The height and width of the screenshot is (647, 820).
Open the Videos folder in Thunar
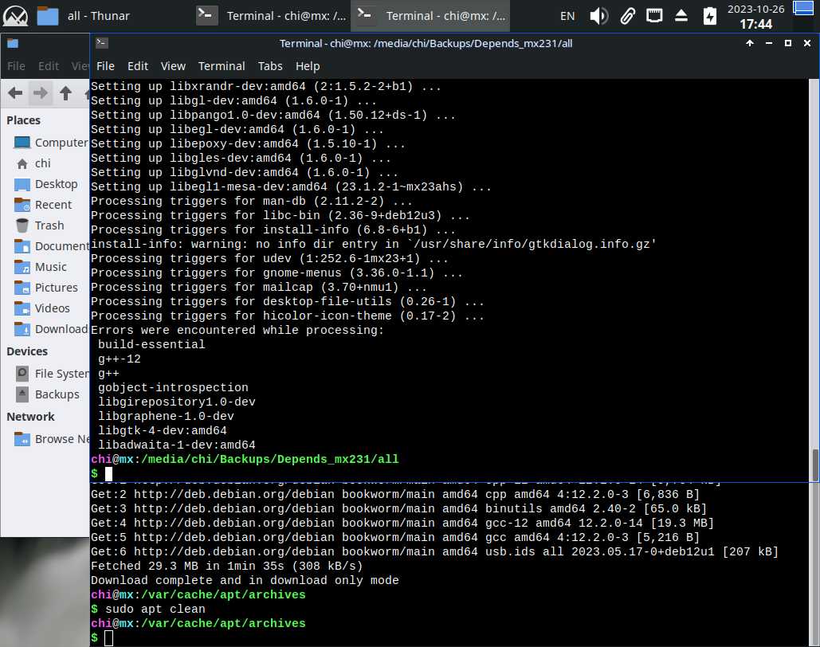coord(42,308)
